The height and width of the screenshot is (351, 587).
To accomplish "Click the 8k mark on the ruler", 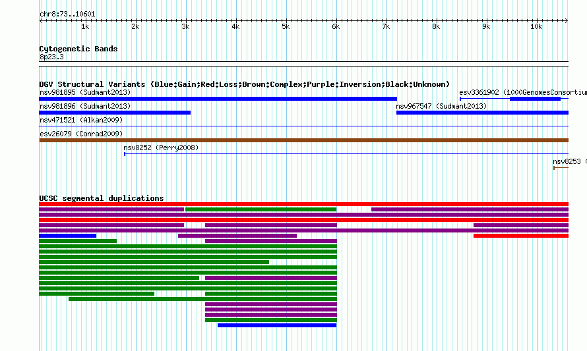I will (436, 26).
